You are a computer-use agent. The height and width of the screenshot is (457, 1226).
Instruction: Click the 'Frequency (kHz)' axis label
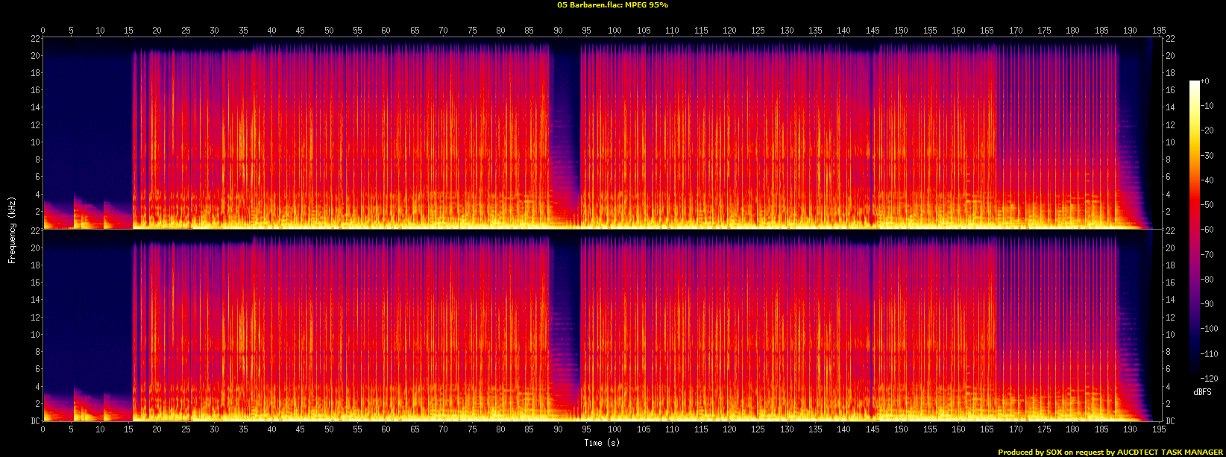12,229
